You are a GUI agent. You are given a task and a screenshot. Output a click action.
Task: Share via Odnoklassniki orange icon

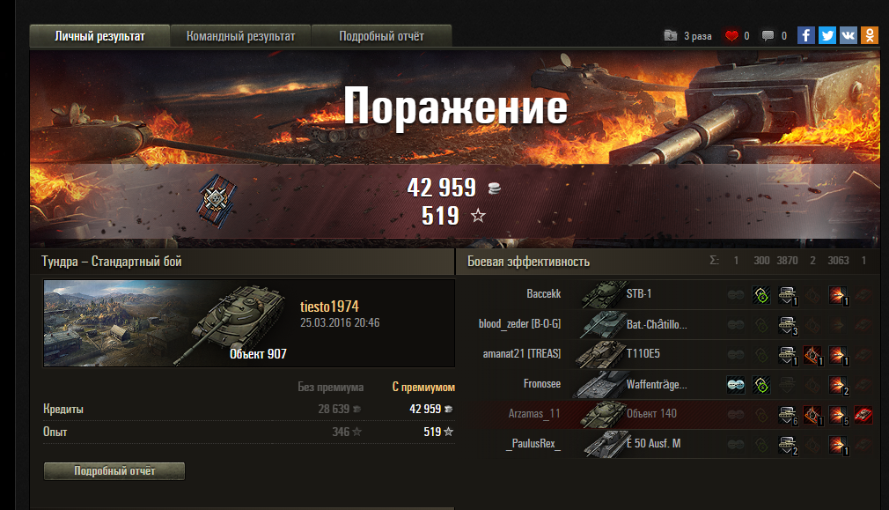click(x=869, y=35)
